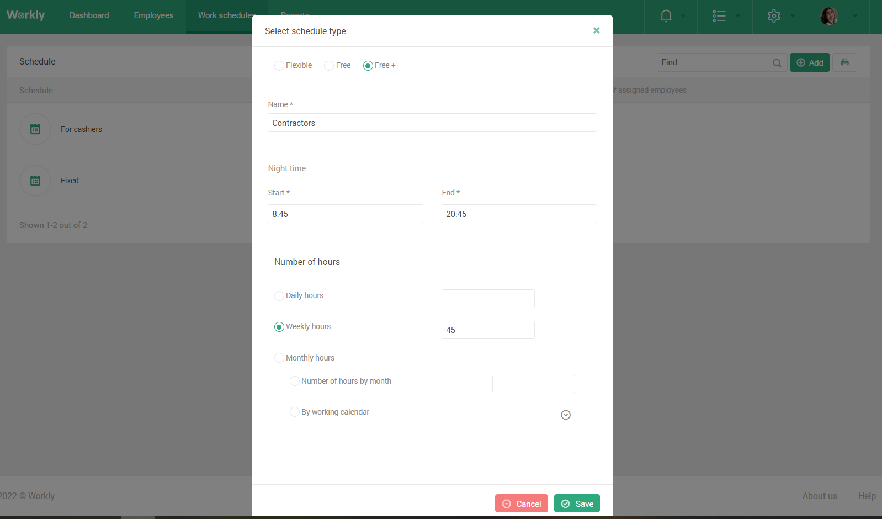Click the user profile avatar
This screenshot has height=519, width=882.
tap(829, 16)
